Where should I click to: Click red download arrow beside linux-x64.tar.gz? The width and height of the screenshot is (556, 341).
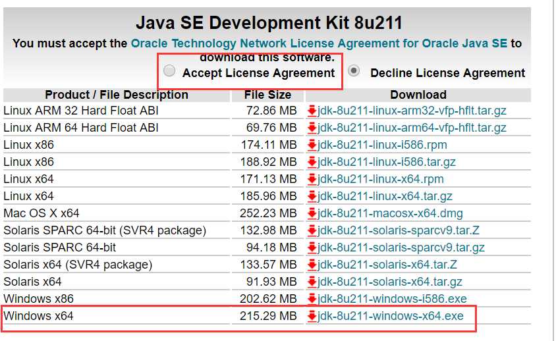pos(312,196)
